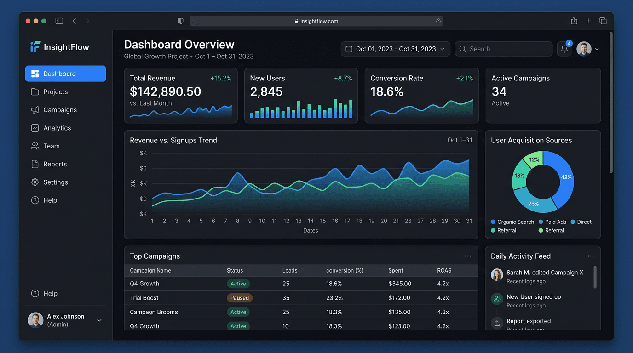Toggle the Active status on Q4 Growth
This screenshot has height=353, width=633.
pos(238,284)
